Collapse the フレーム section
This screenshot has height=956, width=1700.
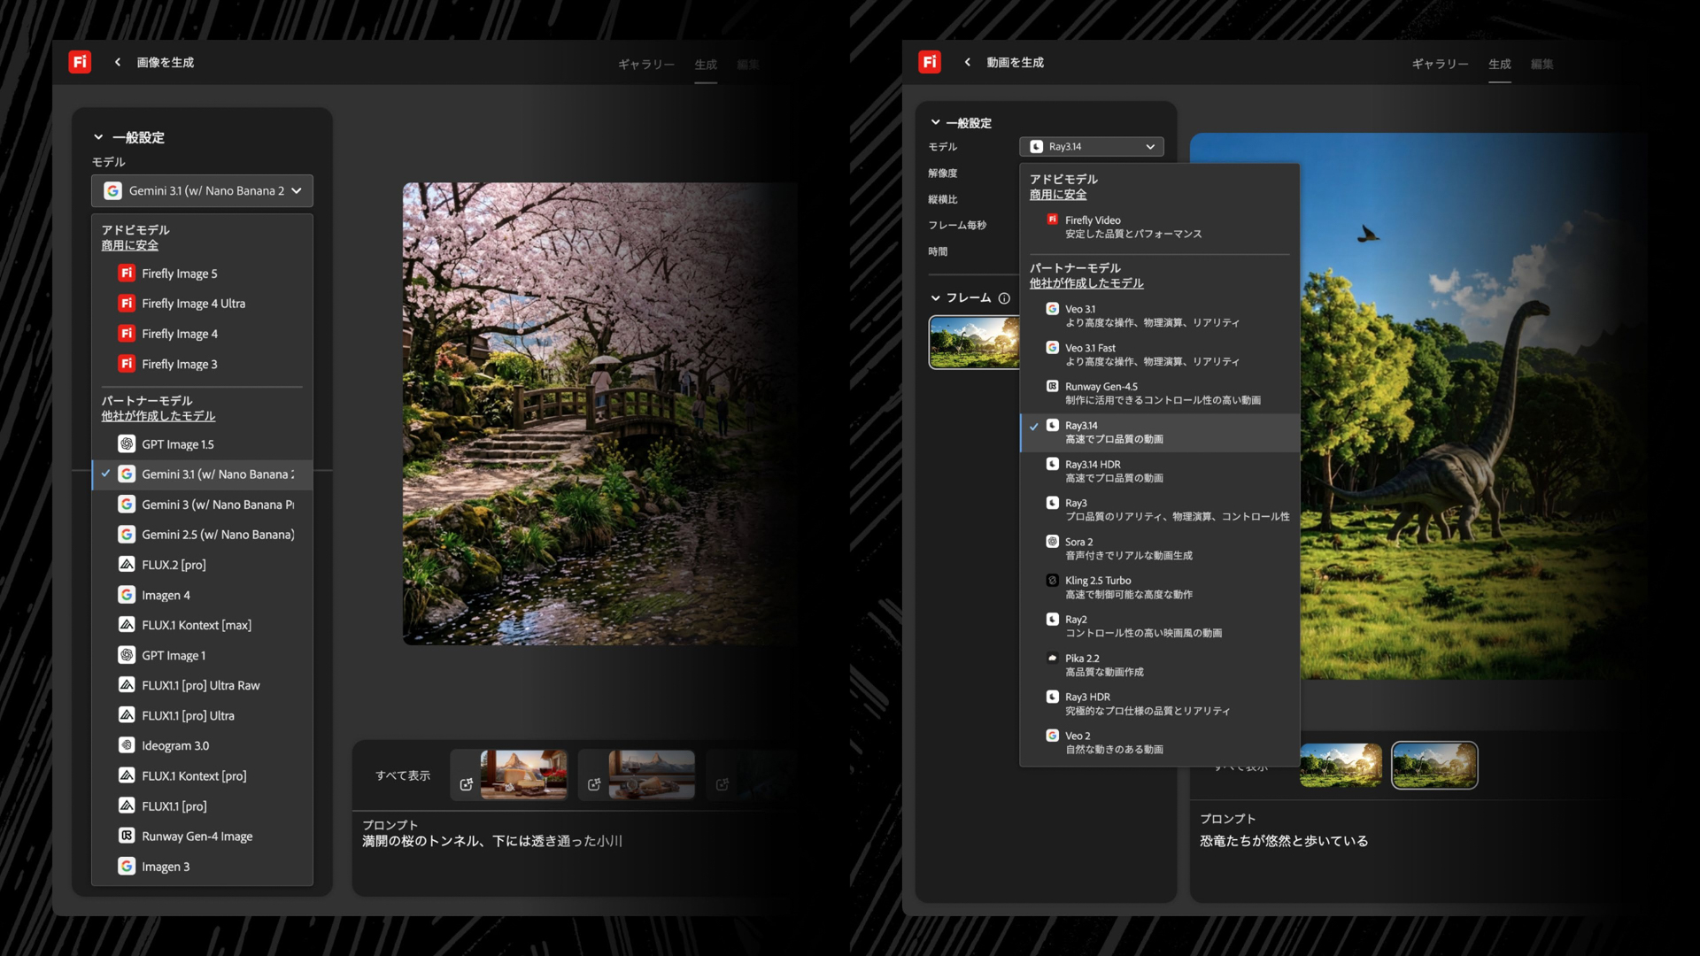pyautogui.click(x=935, y=298)
